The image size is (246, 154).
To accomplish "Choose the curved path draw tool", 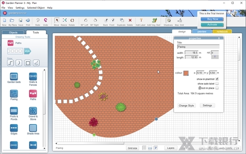I will 19,63.
